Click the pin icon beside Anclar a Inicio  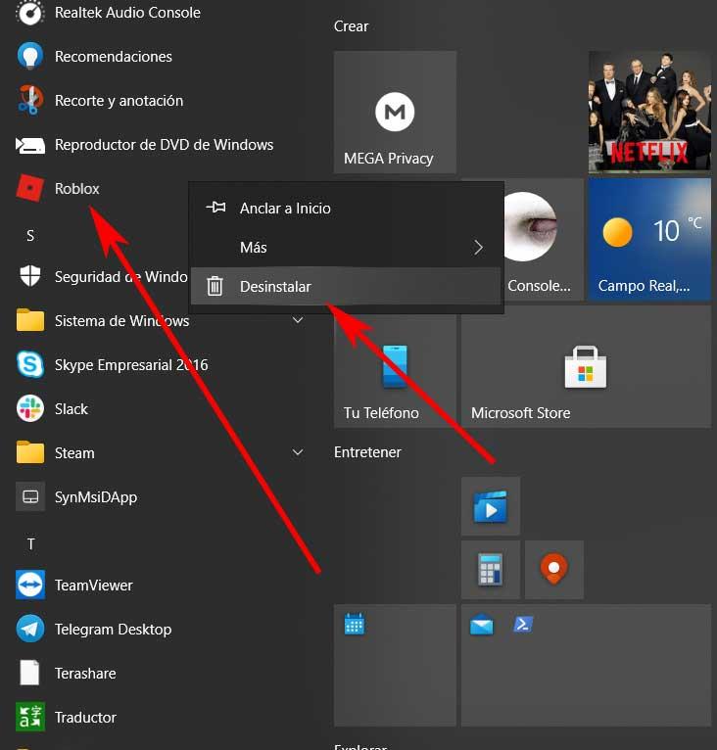coord(215,208)
